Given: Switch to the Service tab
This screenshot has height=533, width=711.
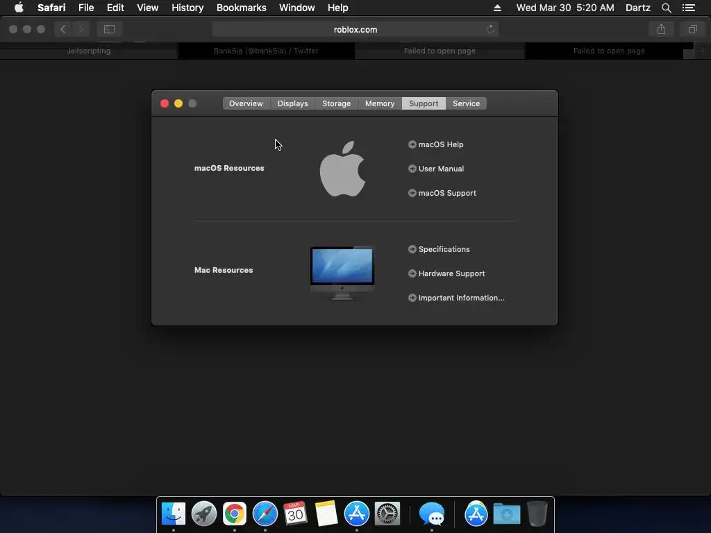Looking at the screenshot, I should [466, 103].
